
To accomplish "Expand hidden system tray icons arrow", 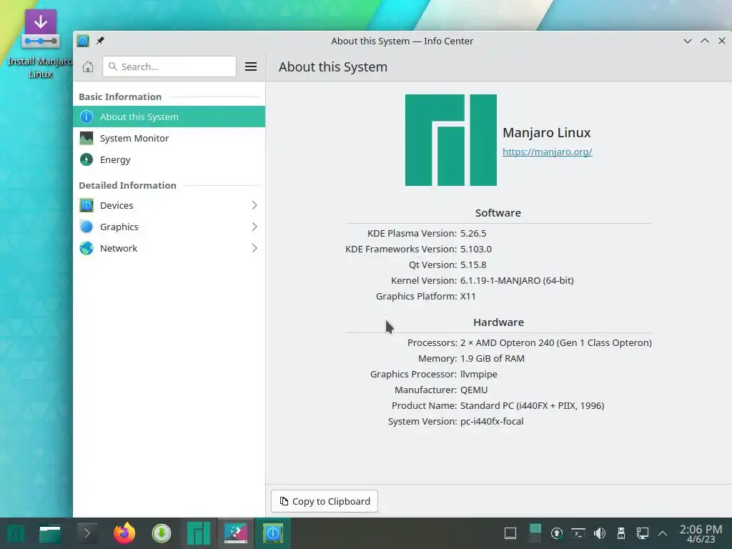I will (x=663, y=533).
